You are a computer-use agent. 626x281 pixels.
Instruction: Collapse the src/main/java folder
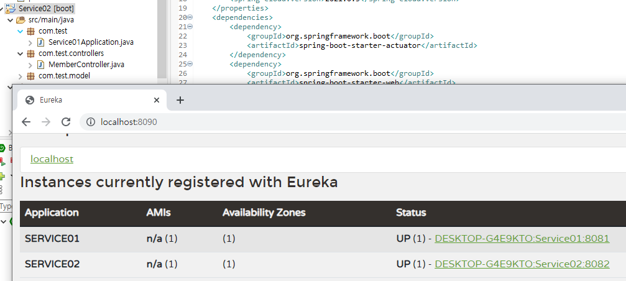[x=11, y=19]
